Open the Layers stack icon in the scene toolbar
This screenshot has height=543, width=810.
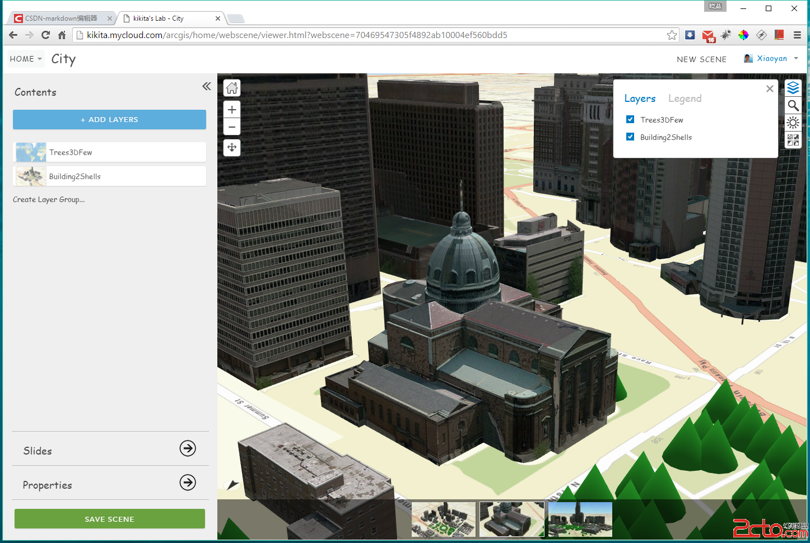pos(793,88)
